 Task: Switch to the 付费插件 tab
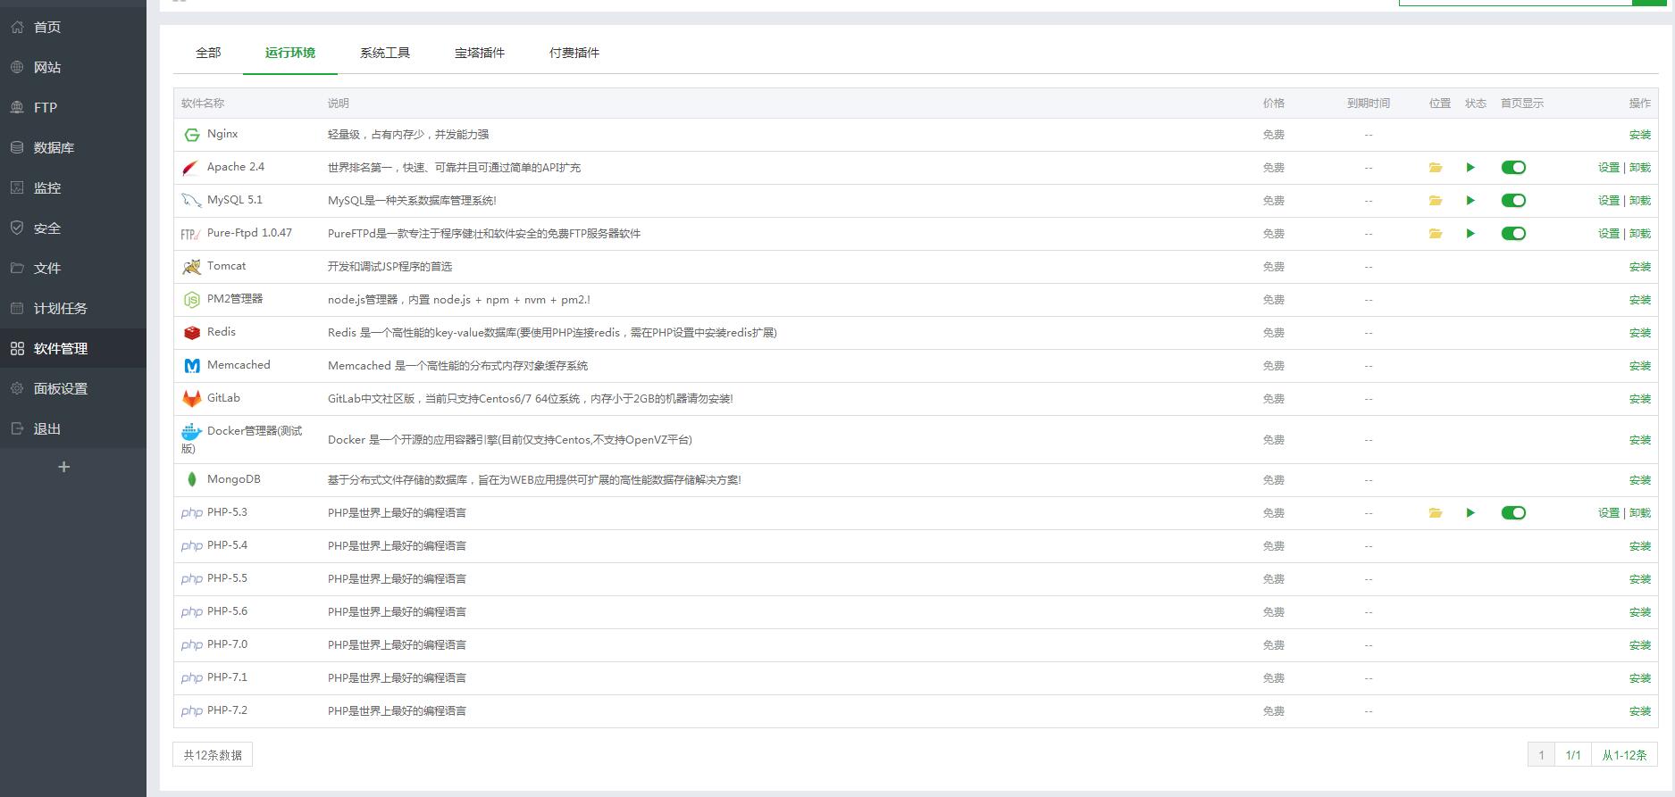(574, 53)
